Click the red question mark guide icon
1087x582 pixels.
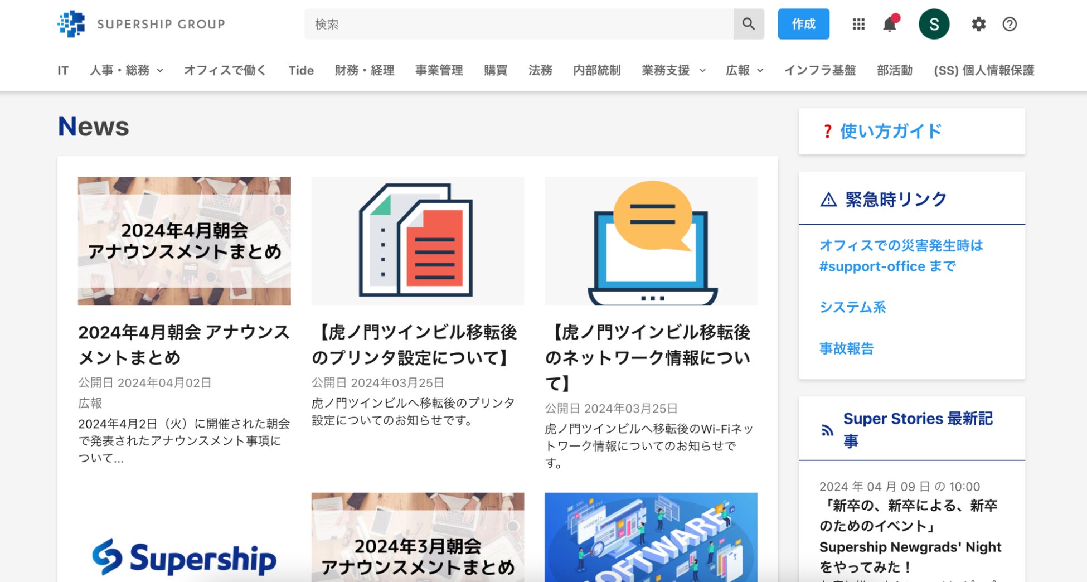(828, 132)
